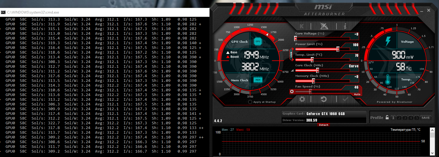
Task: Click the Kombustor K icon
Action: click(302, 26)
